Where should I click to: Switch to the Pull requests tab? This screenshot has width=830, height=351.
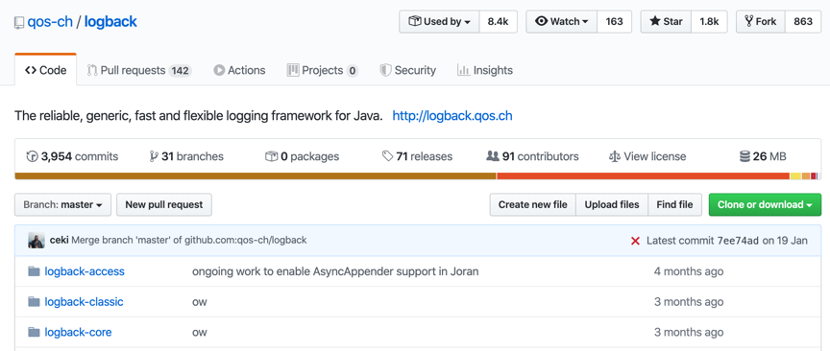[139, 70]
